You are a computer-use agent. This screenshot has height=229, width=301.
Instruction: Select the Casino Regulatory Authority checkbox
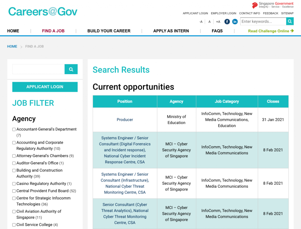[x=14, y=184]
